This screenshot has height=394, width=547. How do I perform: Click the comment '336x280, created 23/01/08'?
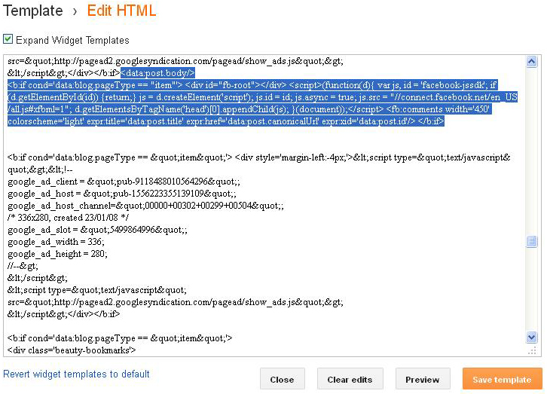(68, 218)
